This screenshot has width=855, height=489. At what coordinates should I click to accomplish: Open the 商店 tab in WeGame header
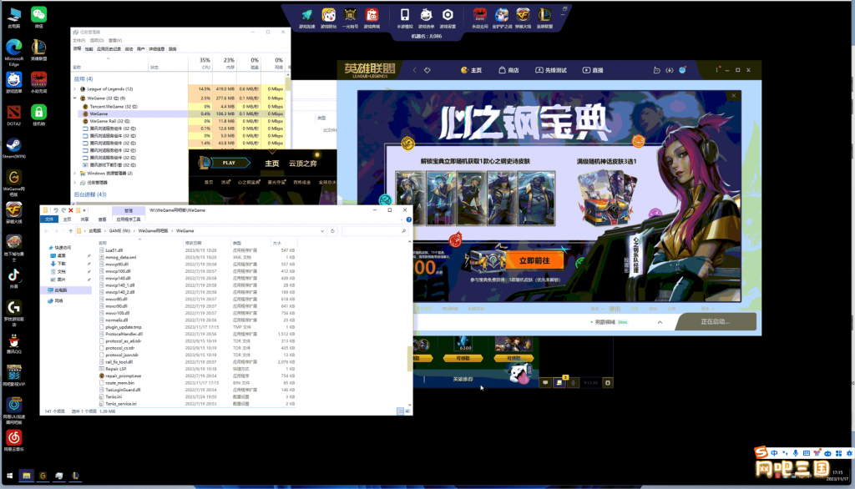(508, 70)
